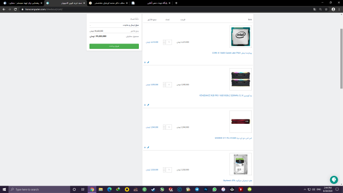Switch to the first browser tab

point(23,3)
